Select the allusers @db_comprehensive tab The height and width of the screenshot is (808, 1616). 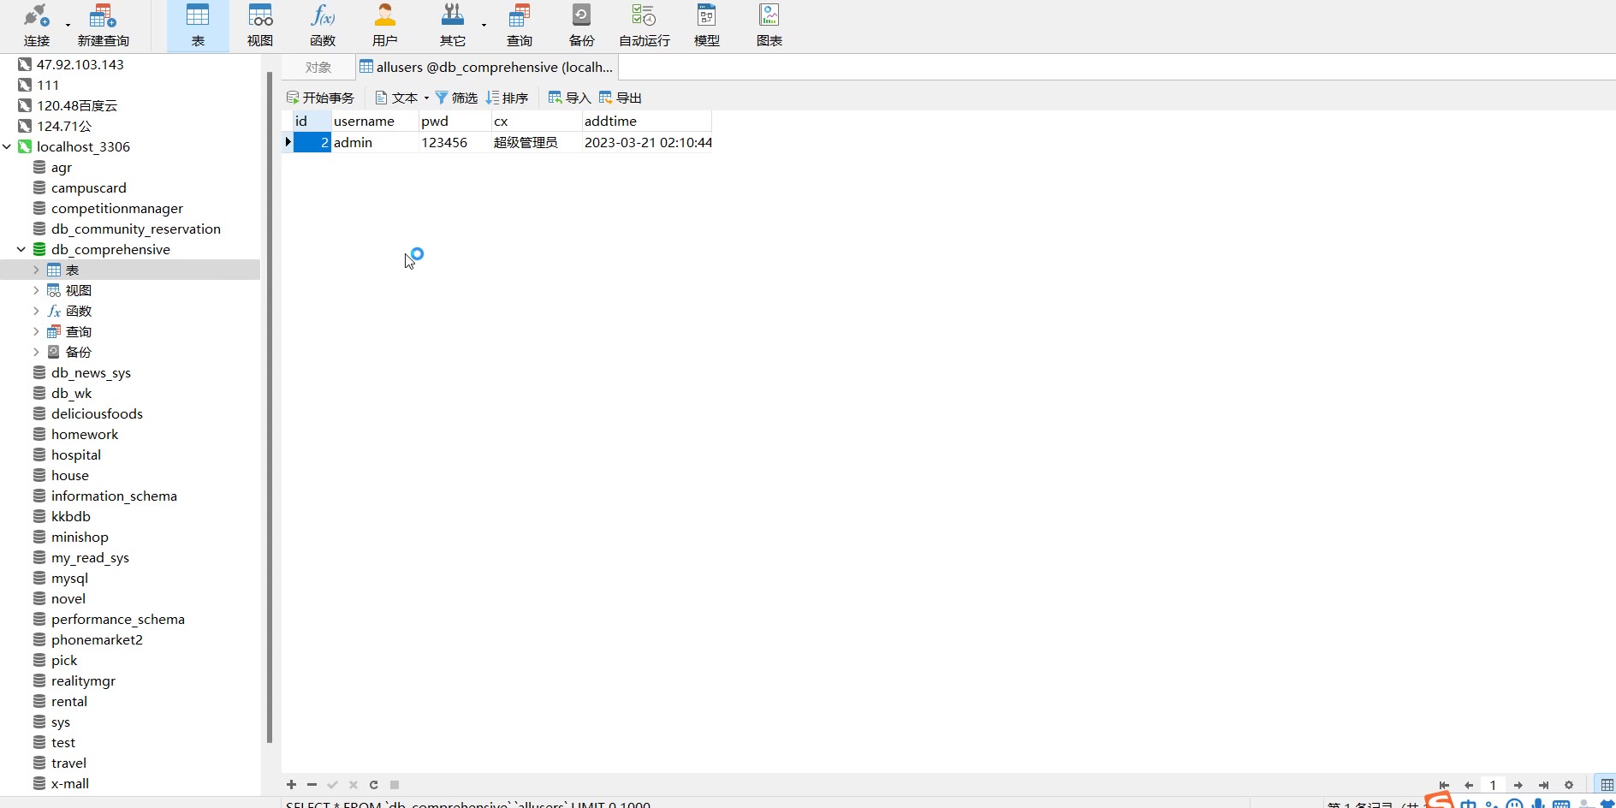click(x=486, y=67)
